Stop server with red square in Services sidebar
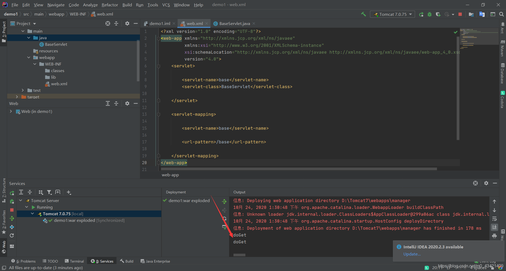Screen dimensions: 506x271 (12, 210)
